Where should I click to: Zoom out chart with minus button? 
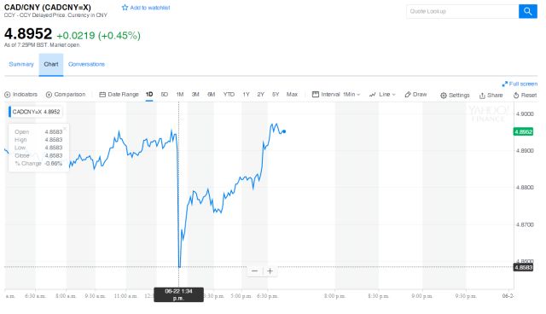pos(254,270)
